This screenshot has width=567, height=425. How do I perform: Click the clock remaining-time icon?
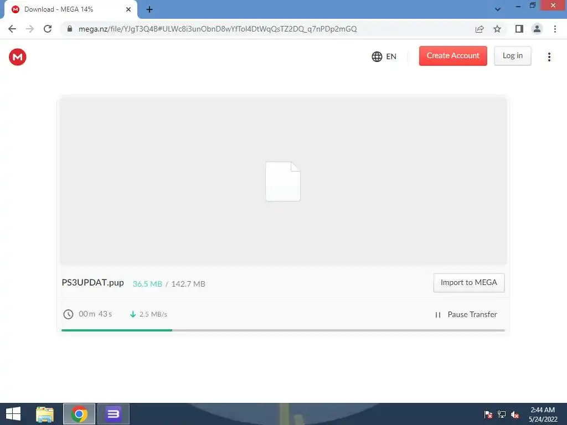[x=68, y=314]
